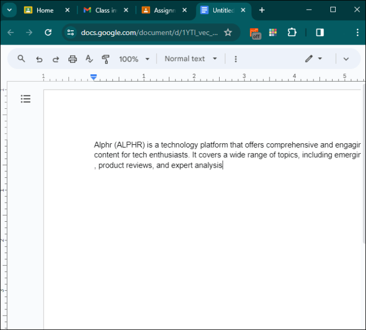
Task: Open a new browser tab
Action: click(262, 10)
